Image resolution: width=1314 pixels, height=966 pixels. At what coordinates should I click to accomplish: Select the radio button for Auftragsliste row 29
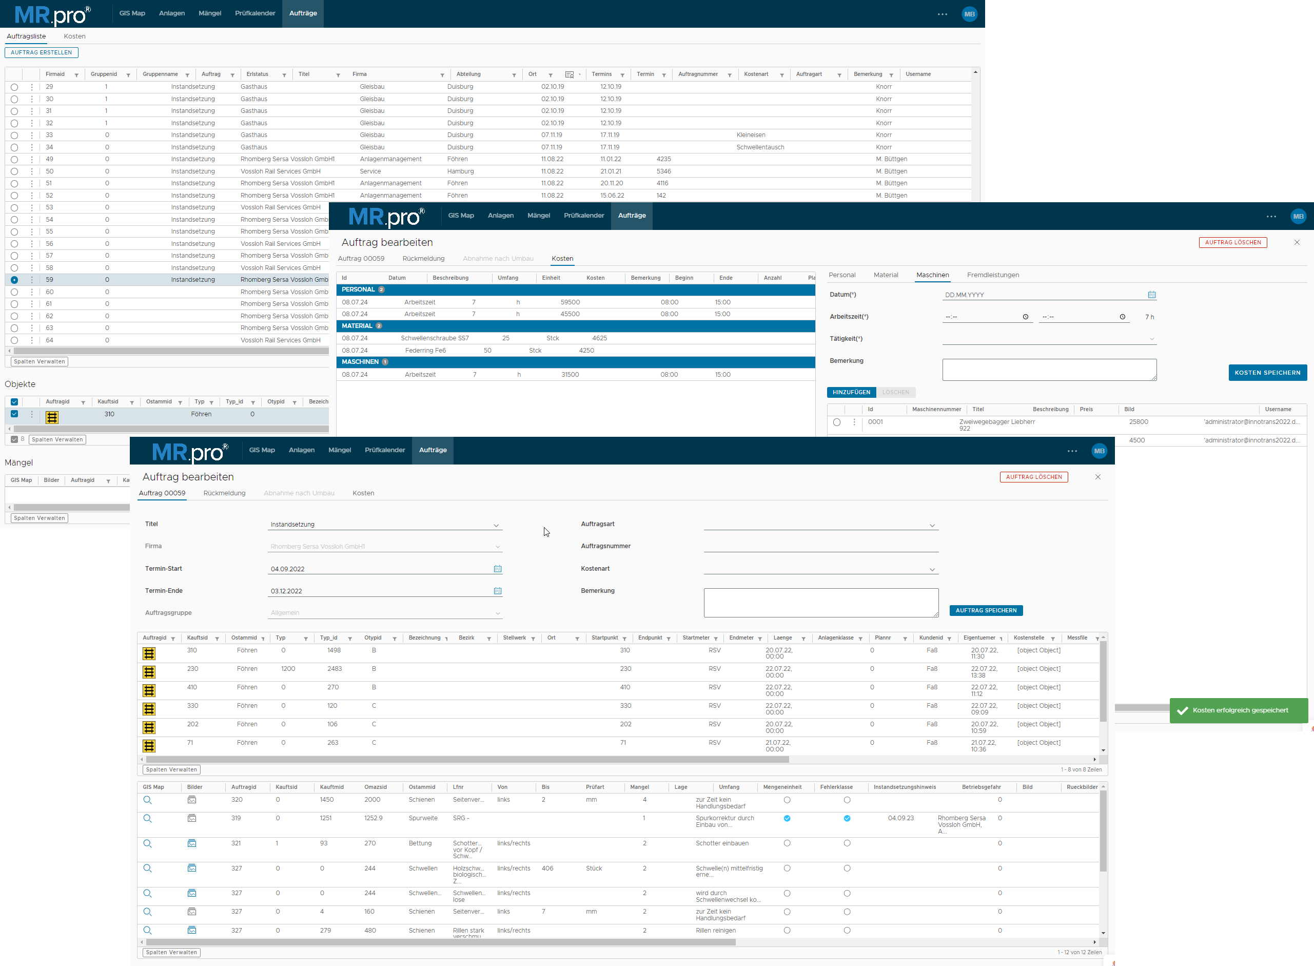tap(14, 87)
